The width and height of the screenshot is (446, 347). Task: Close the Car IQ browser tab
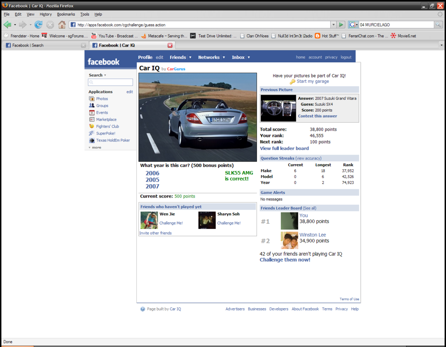pyautogui.click(x=170, y=45)
